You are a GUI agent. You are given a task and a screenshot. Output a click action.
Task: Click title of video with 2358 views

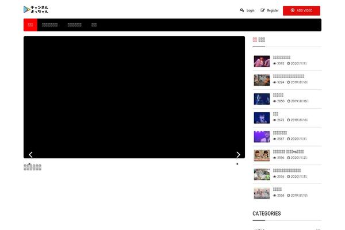click(x=277, y=189)
